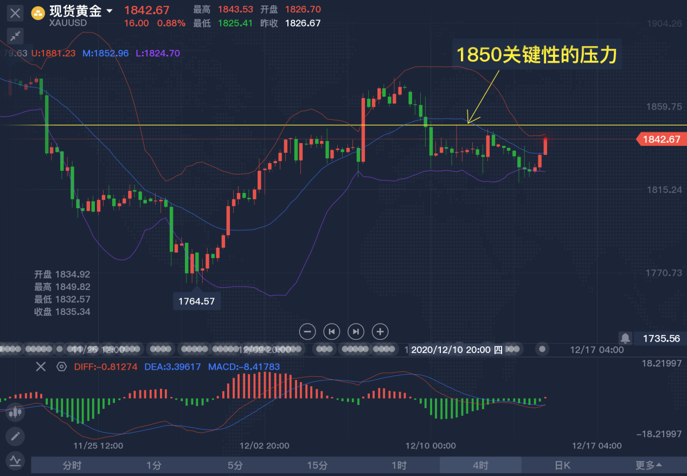Zoom in chart with plus button

(380, 331)
